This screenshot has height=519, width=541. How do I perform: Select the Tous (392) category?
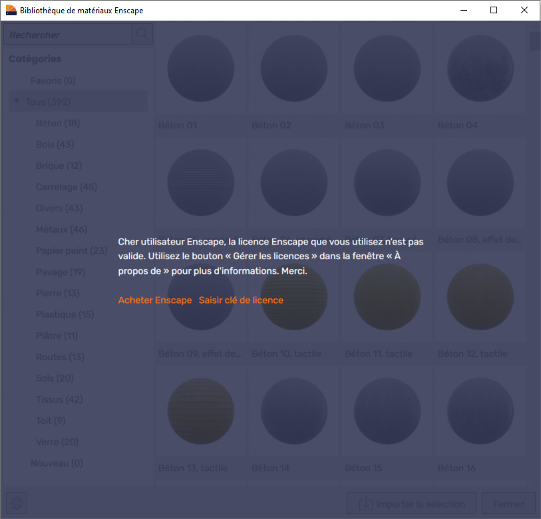click(78, 102)
